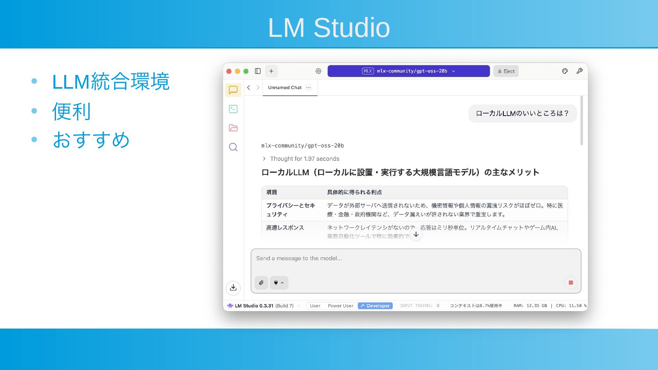Switch to User mode

[x=315, y=306]
